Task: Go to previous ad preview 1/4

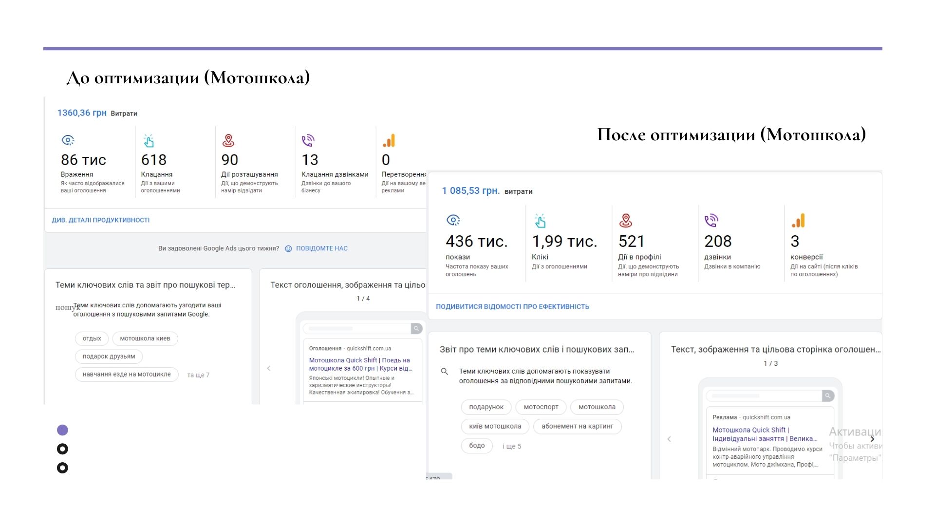Action: coord(269,368)
